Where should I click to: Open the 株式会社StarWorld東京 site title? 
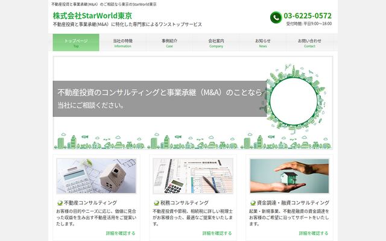tap(92, 16)
